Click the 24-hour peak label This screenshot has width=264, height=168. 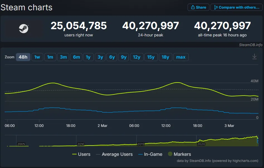click(151, 35)
